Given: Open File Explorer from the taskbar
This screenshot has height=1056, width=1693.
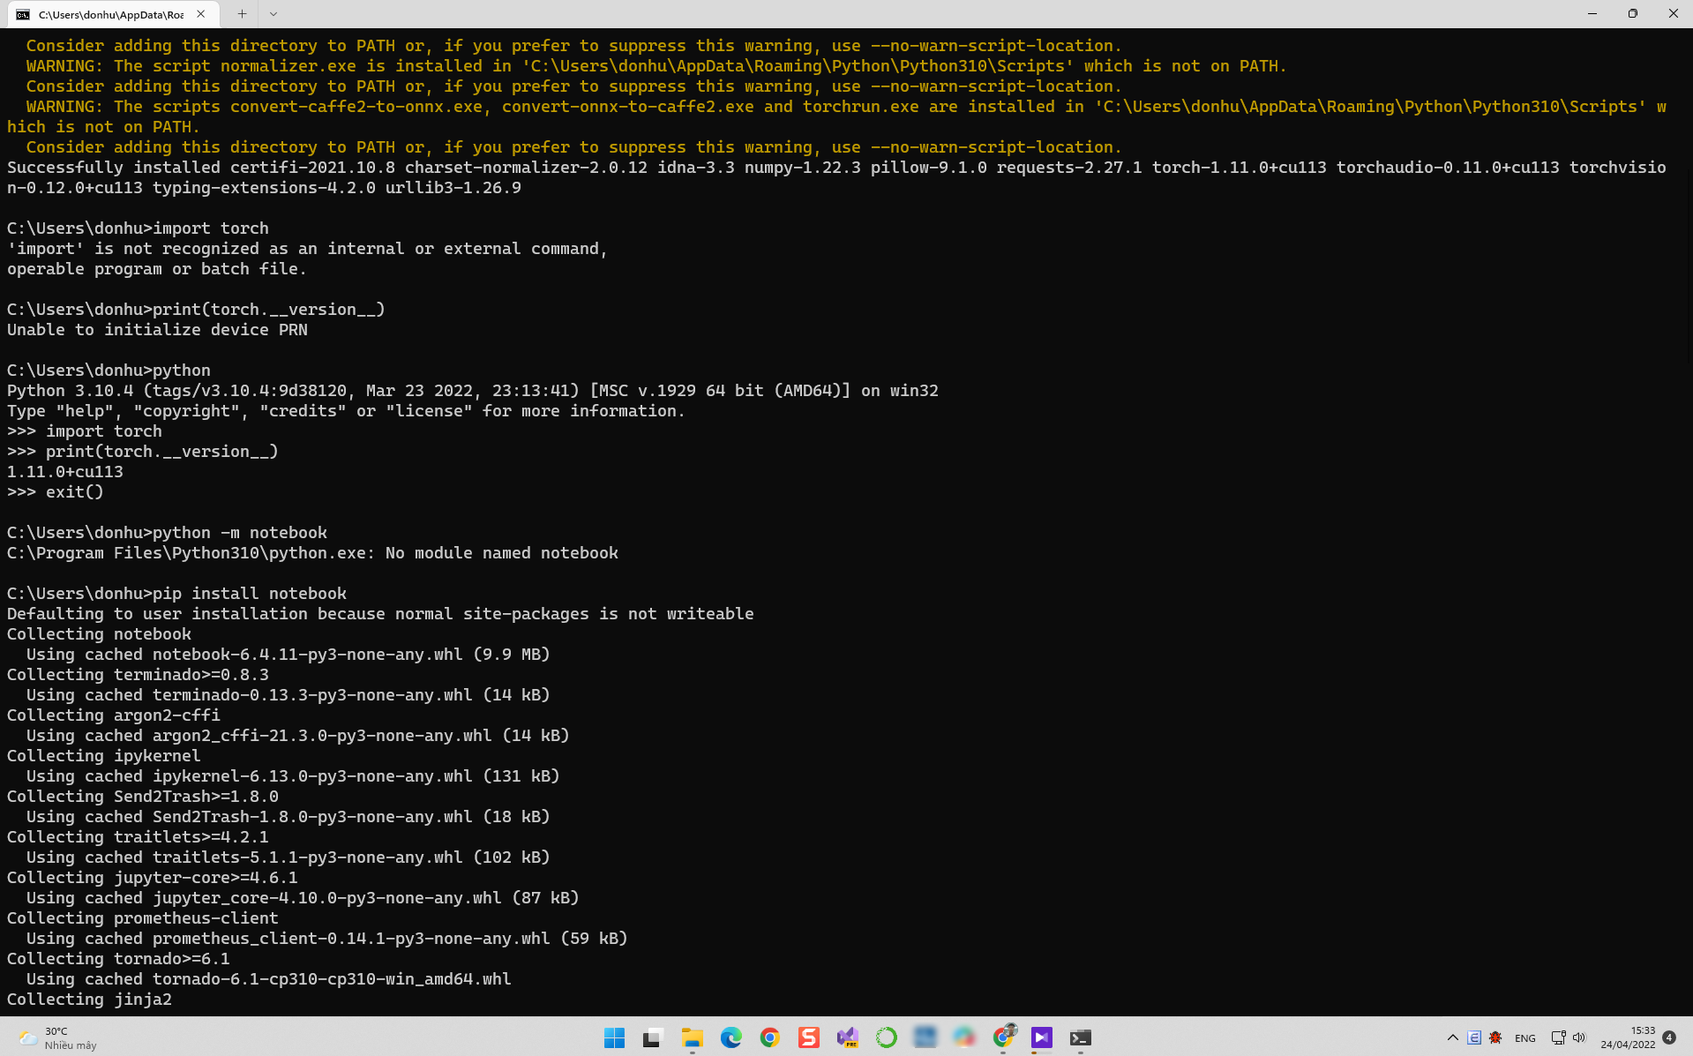Looking at the screenshot, I should [x=693, y=1037].
